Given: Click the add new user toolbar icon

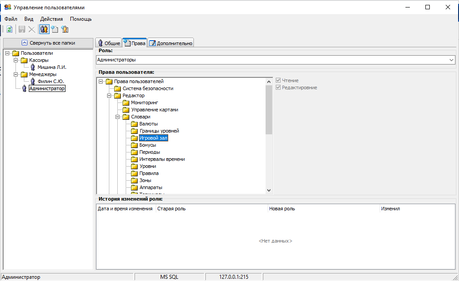Looking at the screenshot, I should (65, 29).
